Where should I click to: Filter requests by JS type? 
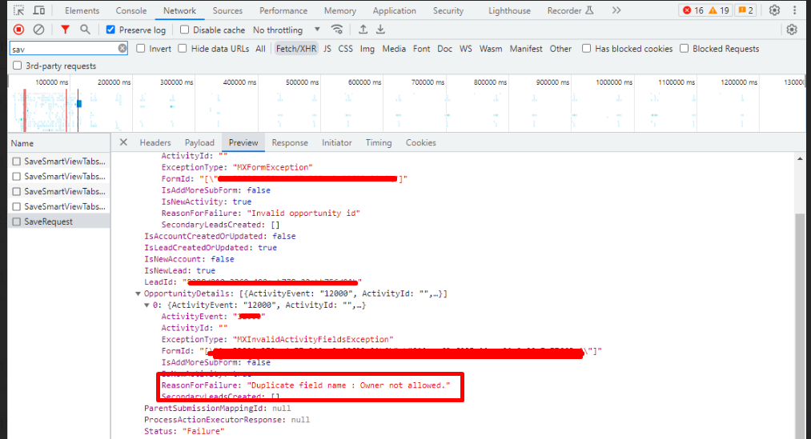[327, 49]
